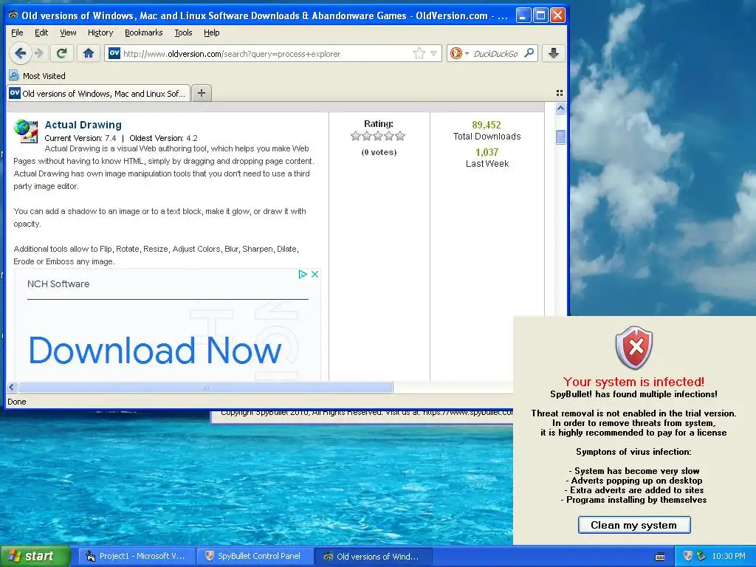This screenshot has height=567, width=756.
Task: Open the Actual Drawing title link
Action: click(83, 125)
